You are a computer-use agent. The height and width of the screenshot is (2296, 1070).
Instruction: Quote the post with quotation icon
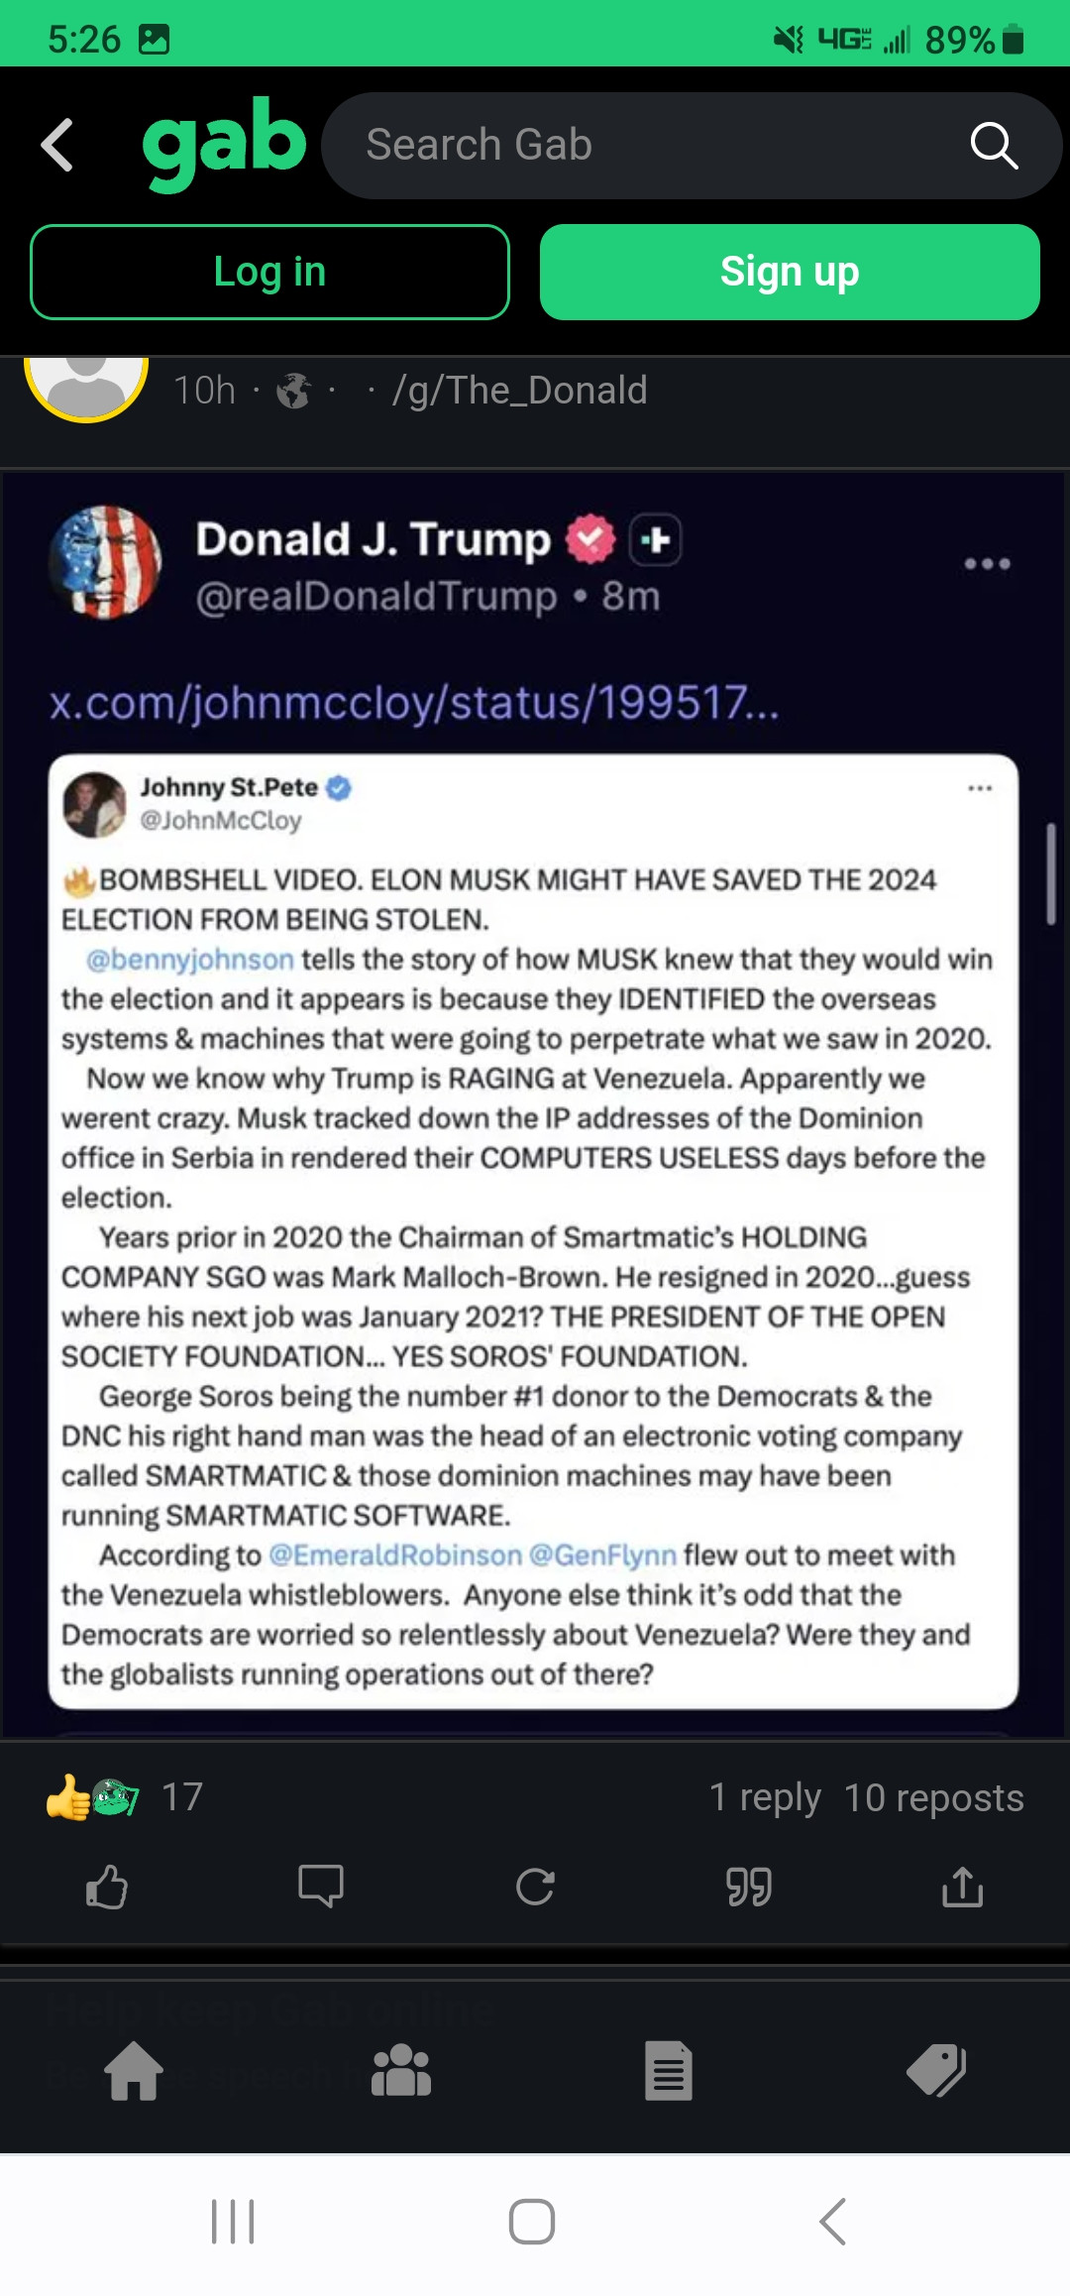[749, 1887]
